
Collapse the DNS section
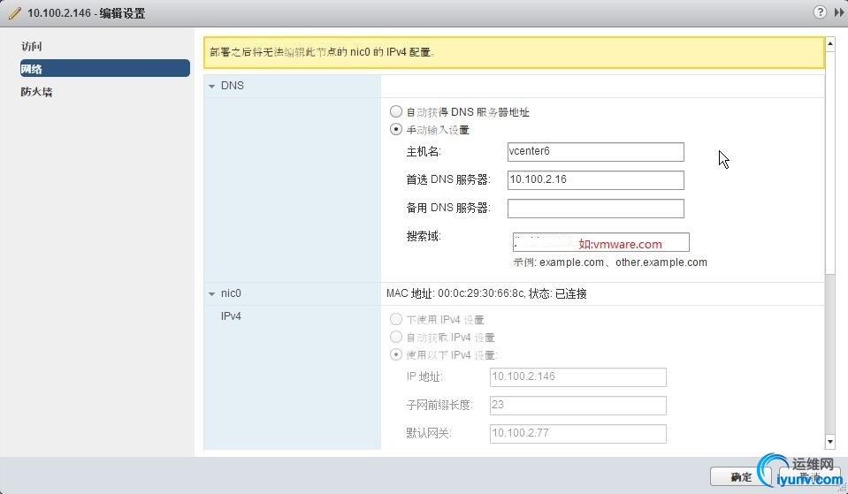pyautogui.click(x=211, y=86)
